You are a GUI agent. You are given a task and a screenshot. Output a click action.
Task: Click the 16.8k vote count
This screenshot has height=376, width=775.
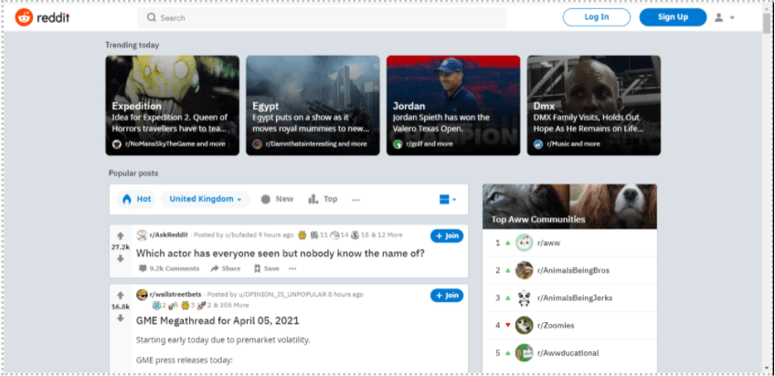(120, 307)
